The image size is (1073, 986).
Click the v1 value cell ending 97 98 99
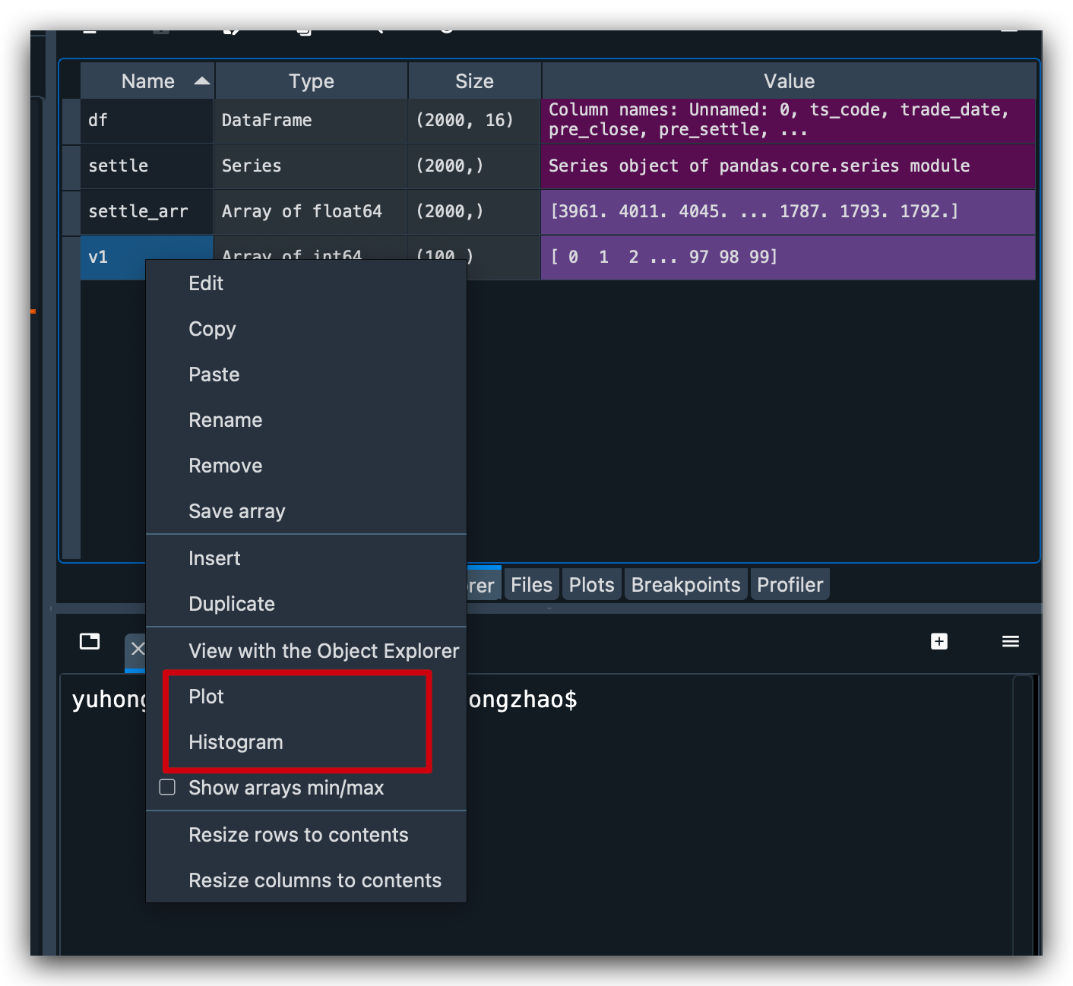click(788, 257)
